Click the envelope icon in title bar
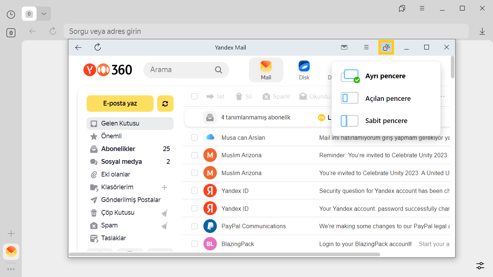The width and height of the screenshot is (493, 277). (x=344, y=47)
